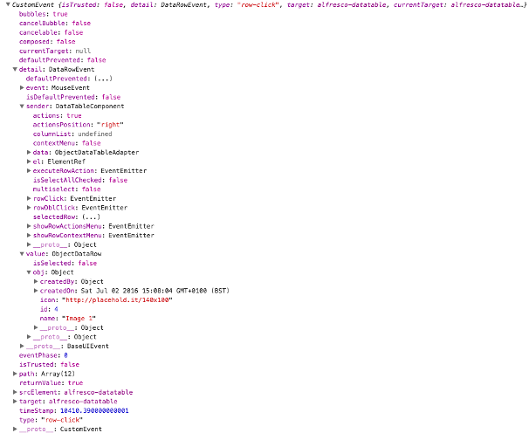Collapse the value: ObjectDataRow node
529x433 pixels.
coord(22,254)
